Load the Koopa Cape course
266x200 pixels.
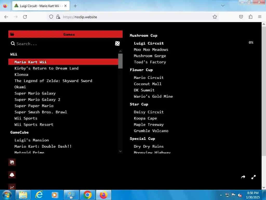pyautogui.click(x=145, y=118)
